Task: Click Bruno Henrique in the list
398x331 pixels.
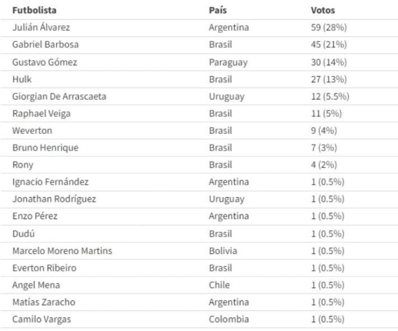Action: (45, 148)
